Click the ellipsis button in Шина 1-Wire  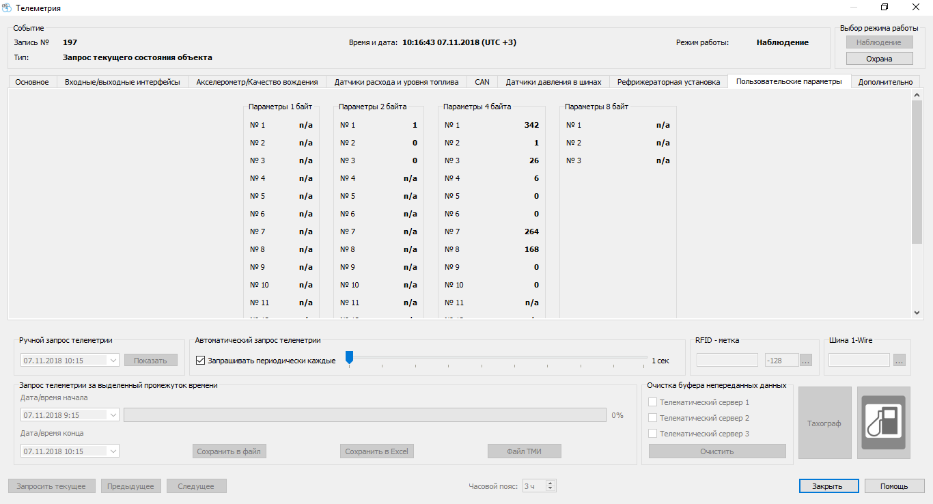tap(899, 360)
